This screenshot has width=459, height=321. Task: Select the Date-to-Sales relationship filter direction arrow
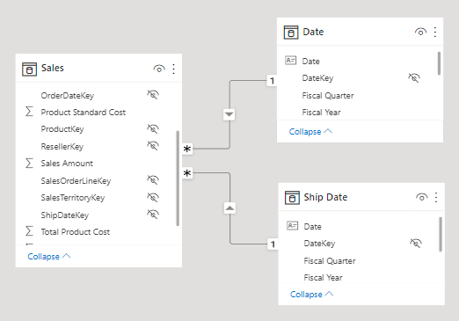(x=229, y=114)
